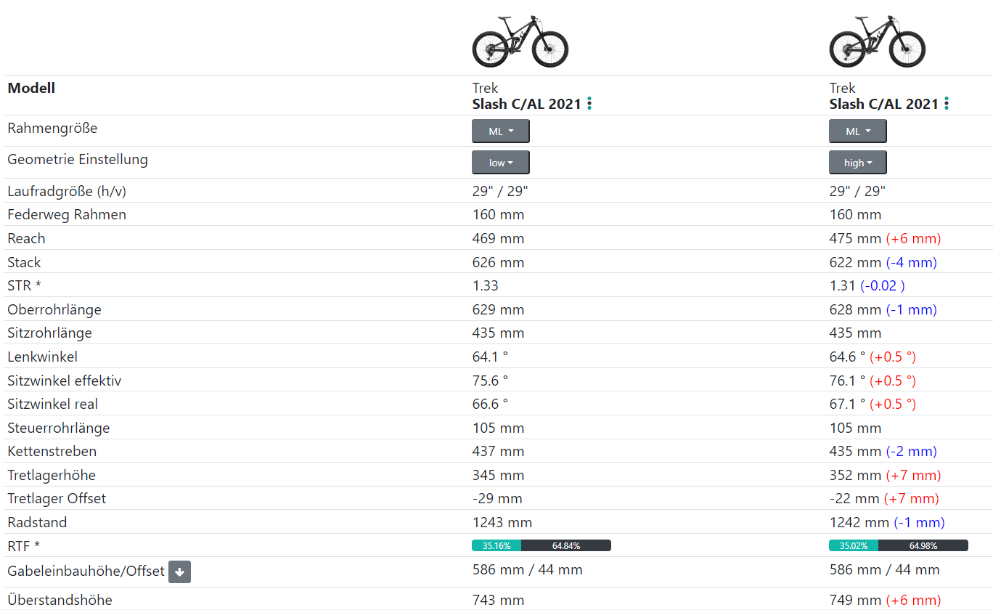The width and height of the screenshot is (993, 610).
Task: Click right Trek Slash bike thumbnail
Action: click(878, 41)
